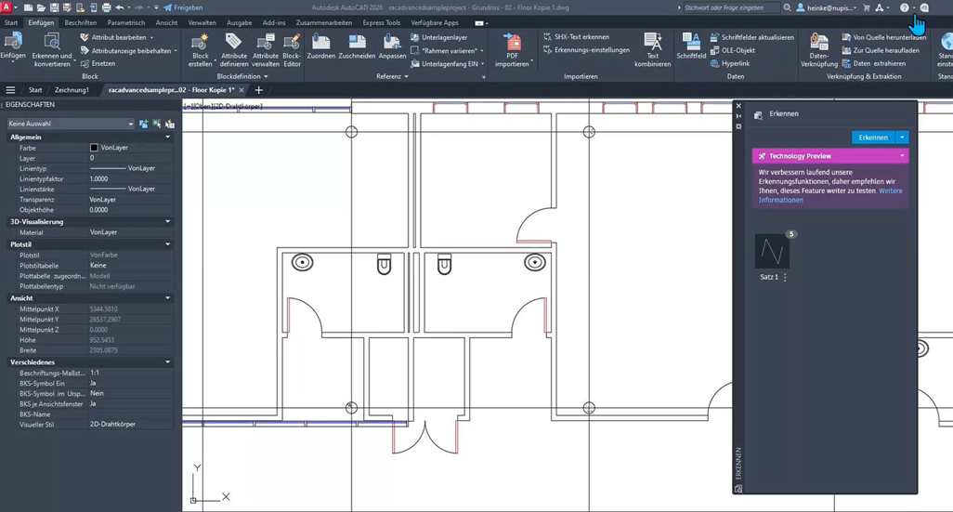Insert an OLE-Objekt
Screen dimensions: 953x512
(x=732, y=50)
